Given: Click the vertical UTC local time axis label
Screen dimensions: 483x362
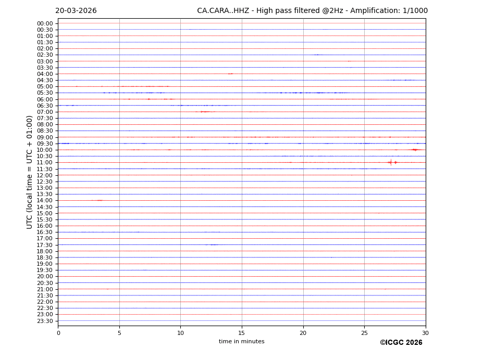Looking at the screenshot, I should [30, 172].
